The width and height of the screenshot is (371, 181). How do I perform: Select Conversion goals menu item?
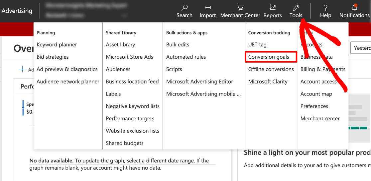coord(269,57)
